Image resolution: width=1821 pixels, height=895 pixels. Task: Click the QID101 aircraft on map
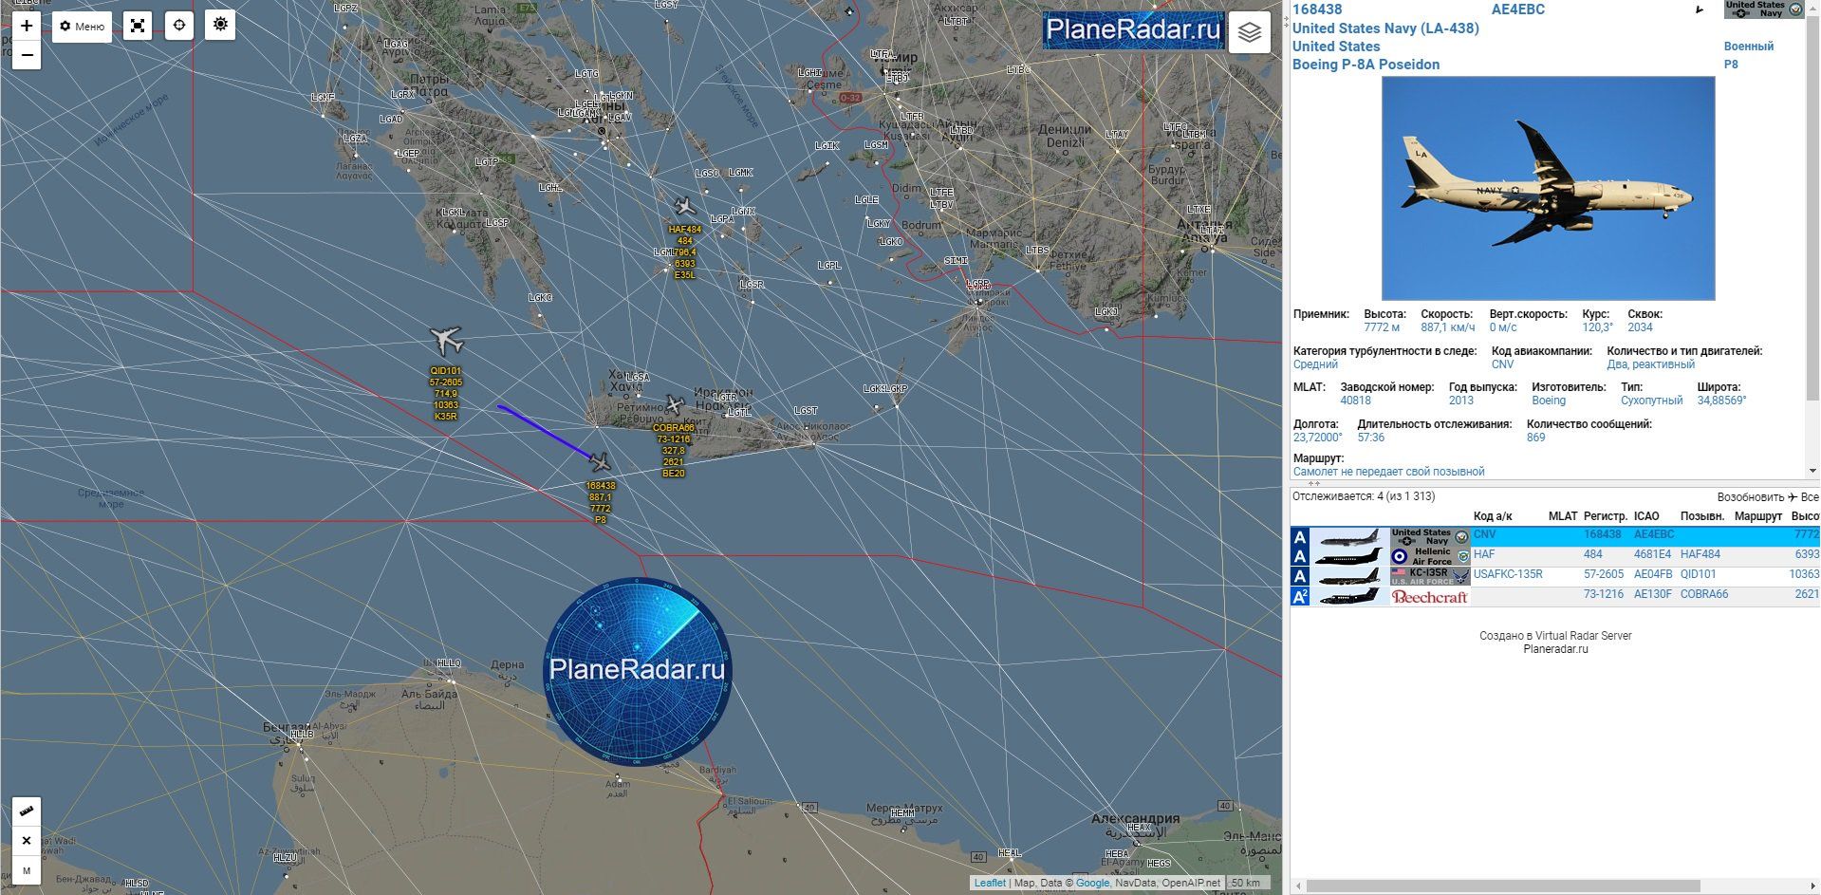point(445,340)
